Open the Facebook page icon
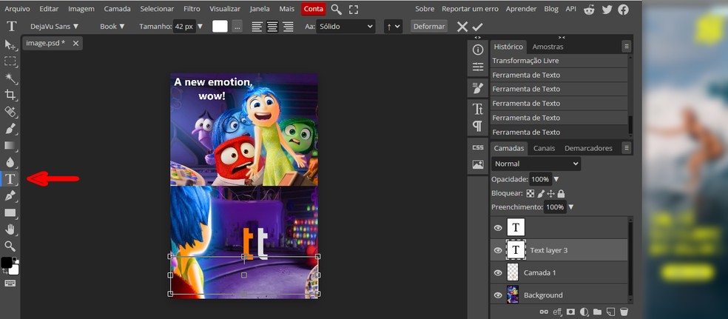Image resolution: width=728 pixels, height=319 pixels. [624, 10]
